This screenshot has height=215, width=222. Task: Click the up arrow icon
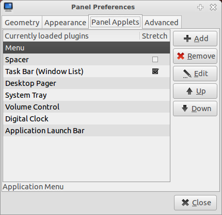click(189, 91)
